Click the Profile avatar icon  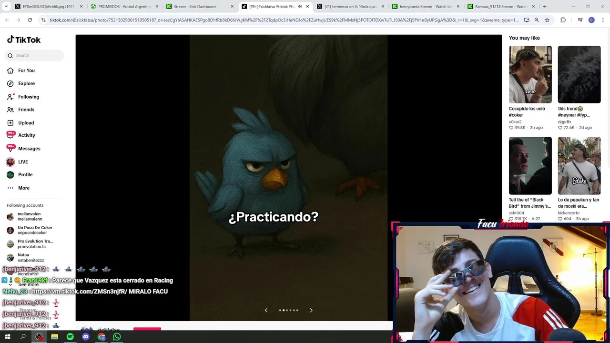[x=10, y=175]
